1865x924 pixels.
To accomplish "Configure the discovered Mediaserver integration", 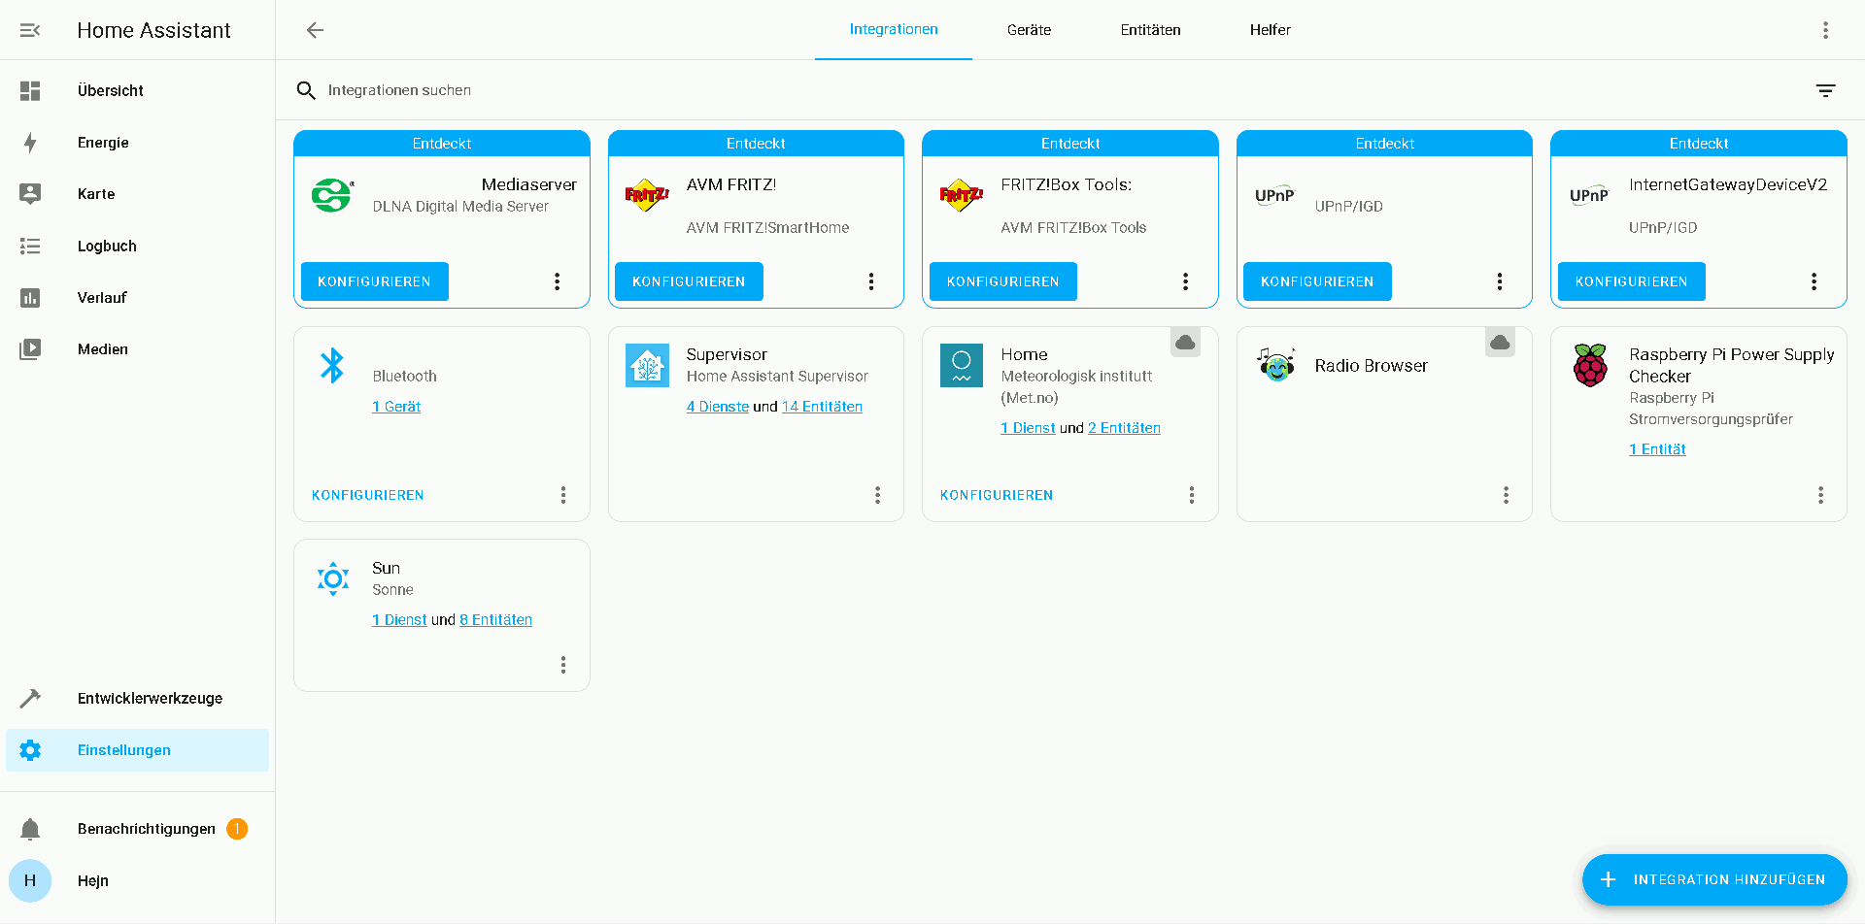I will (374, 281).
